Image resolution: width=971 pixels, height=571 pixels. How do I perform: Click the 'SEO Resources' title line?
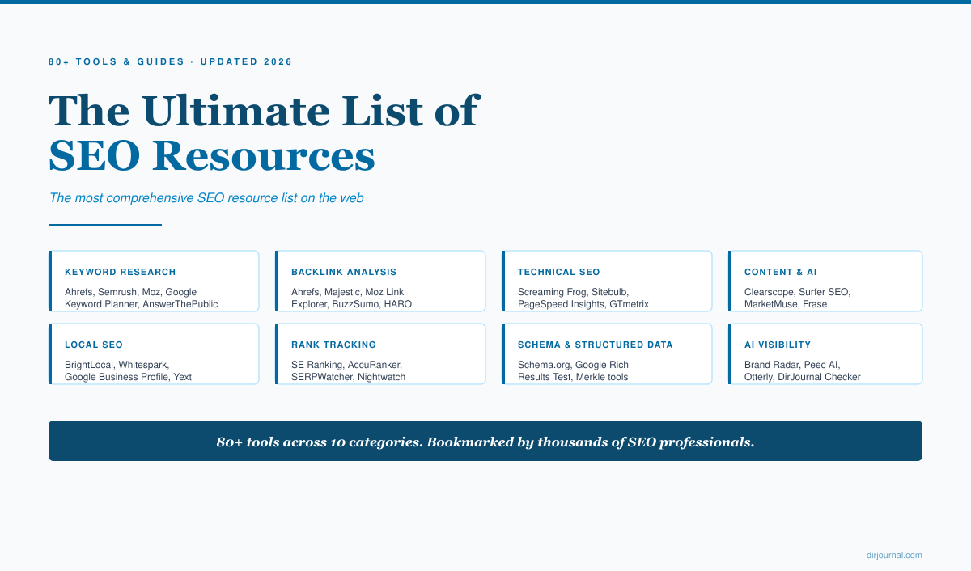coord(212,156)
